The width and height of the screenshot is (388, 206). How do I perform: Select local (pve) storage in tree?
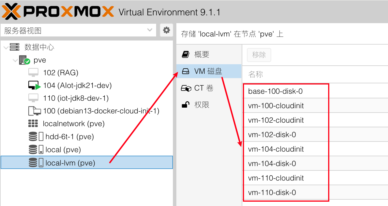[x=63, y=150]
